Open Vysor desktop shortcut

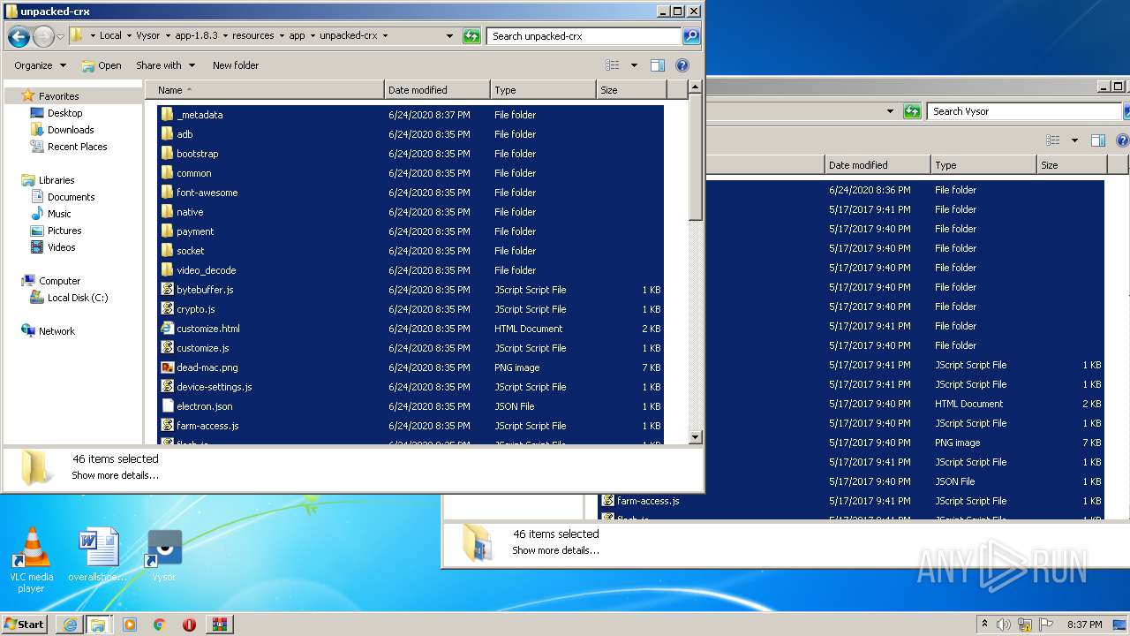[164, 556]
